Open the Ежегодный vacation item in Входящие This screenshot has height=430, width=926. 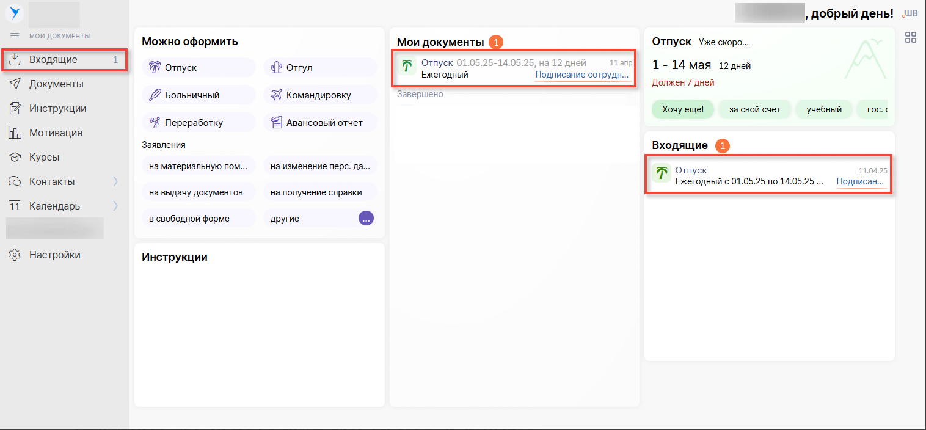coord(748,181)
